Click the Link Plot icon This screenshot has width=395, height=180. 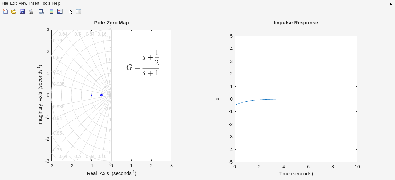[41, 11]
